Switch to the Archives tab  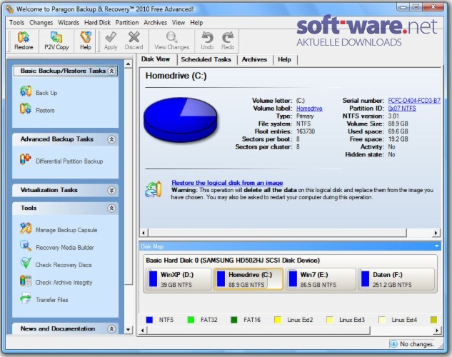[254, 60]
